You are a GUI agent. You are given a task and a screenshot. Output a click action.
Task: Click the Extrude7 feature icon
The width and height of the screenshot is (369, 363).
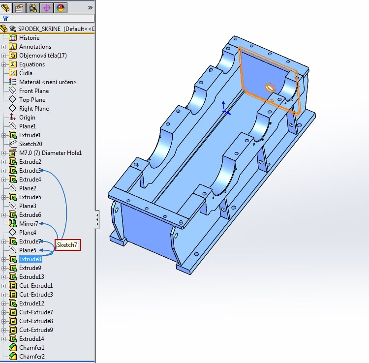pos(13,242)
